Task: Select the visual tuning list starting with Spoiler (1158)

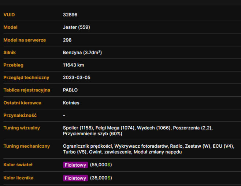Action: coord(138,131)
